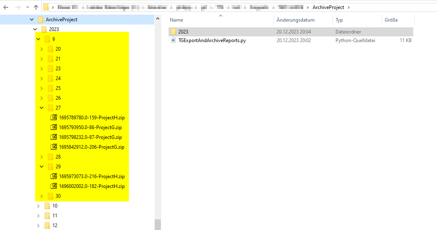Click zip icon of 1695793950.0-86-ProjectG.zip
The width and height of the screenshot is (437, 230).
point(54,127)
